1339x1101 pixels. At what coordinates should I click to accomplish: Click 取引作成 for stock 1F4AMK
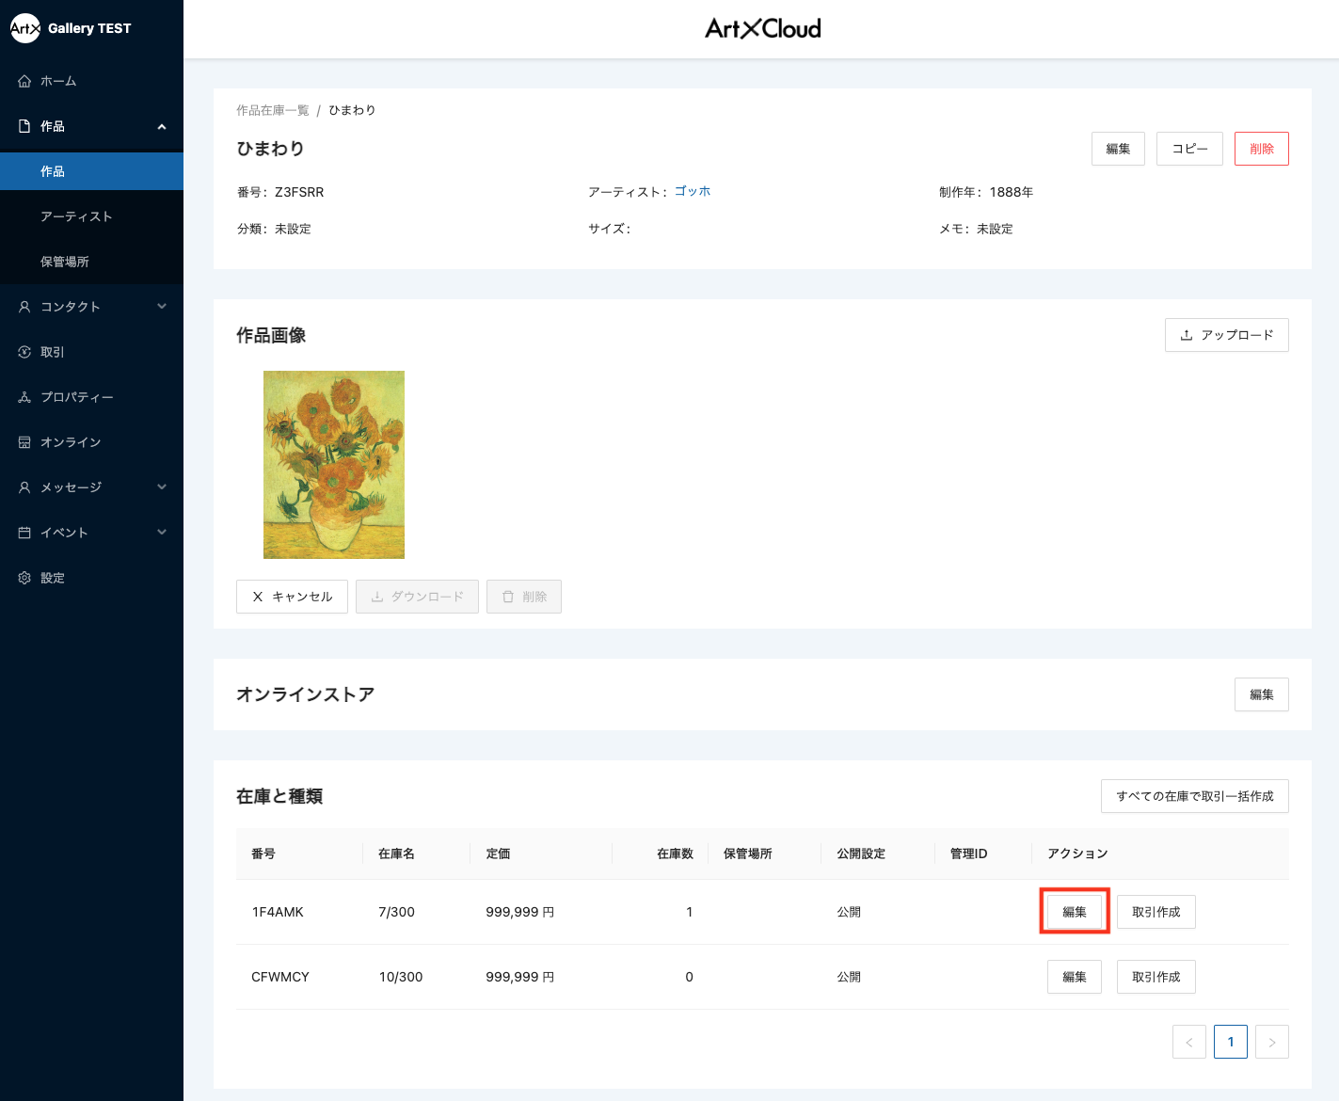point(1156,912)
